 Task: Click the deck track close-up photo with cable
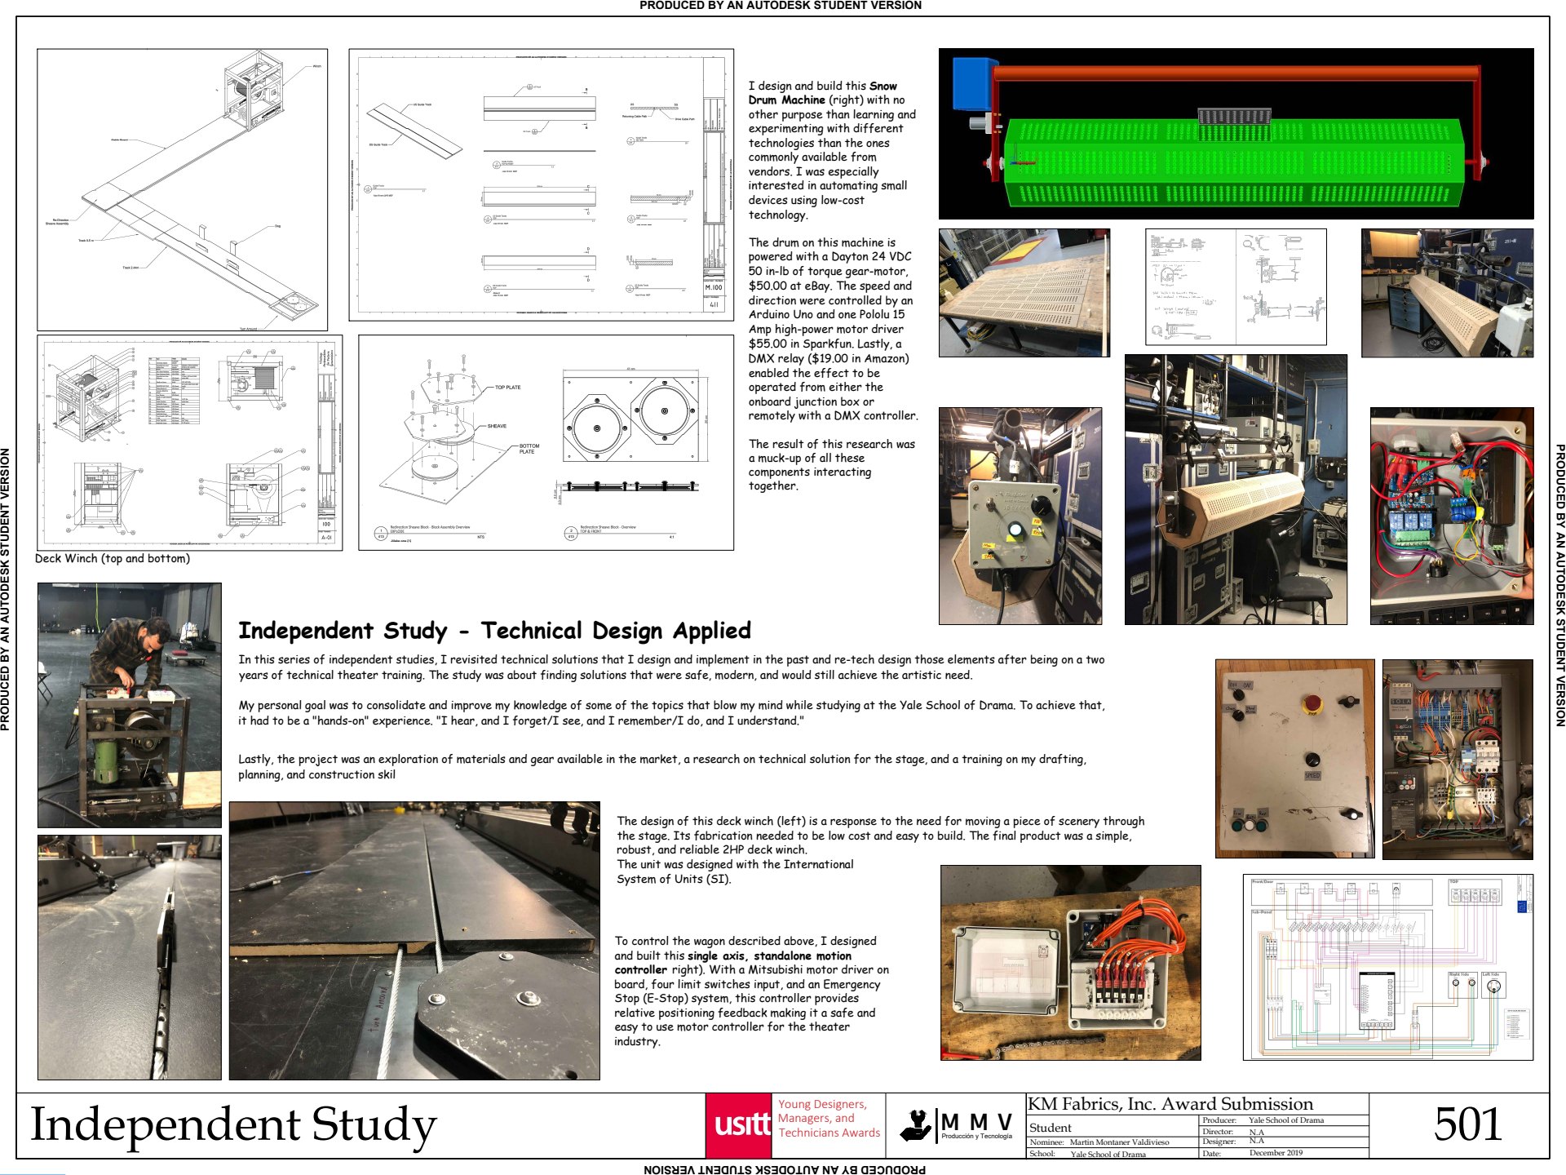[x=414, y=941]
